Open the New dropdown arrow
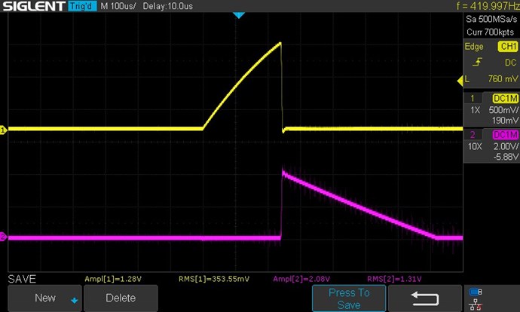Image resolution: width=520 pixels, height=312 pixels. (75, 301)
